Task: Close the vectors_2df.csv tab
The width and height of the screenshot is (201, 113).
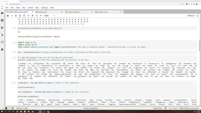Action: point(91,12)
